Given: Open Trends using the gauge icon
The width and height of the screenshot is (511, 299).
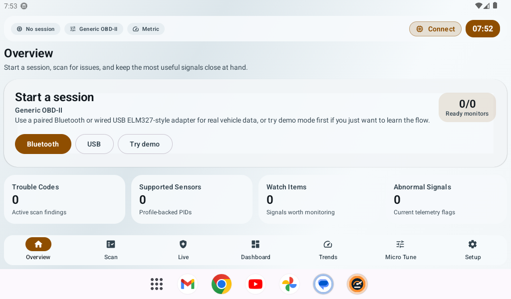Looking at the screenshot, I should coord(328,244).
